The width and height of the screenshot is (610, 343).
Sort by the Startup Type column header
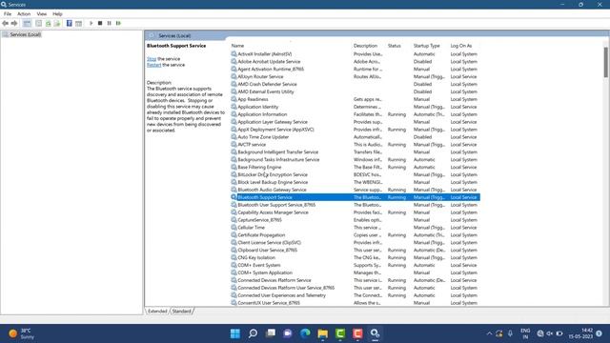click(x=427, y=46)
